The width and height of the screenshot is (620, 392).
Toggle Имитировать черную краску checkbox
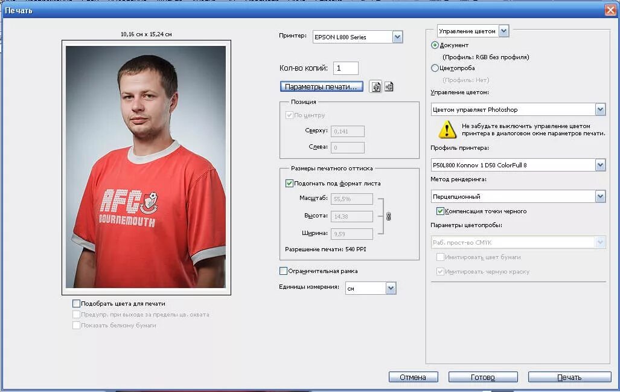click(x=440, y=272)
